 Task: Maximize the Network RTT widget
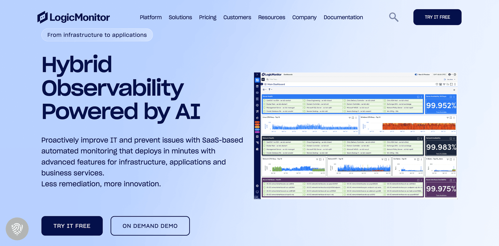pos(386,159)
